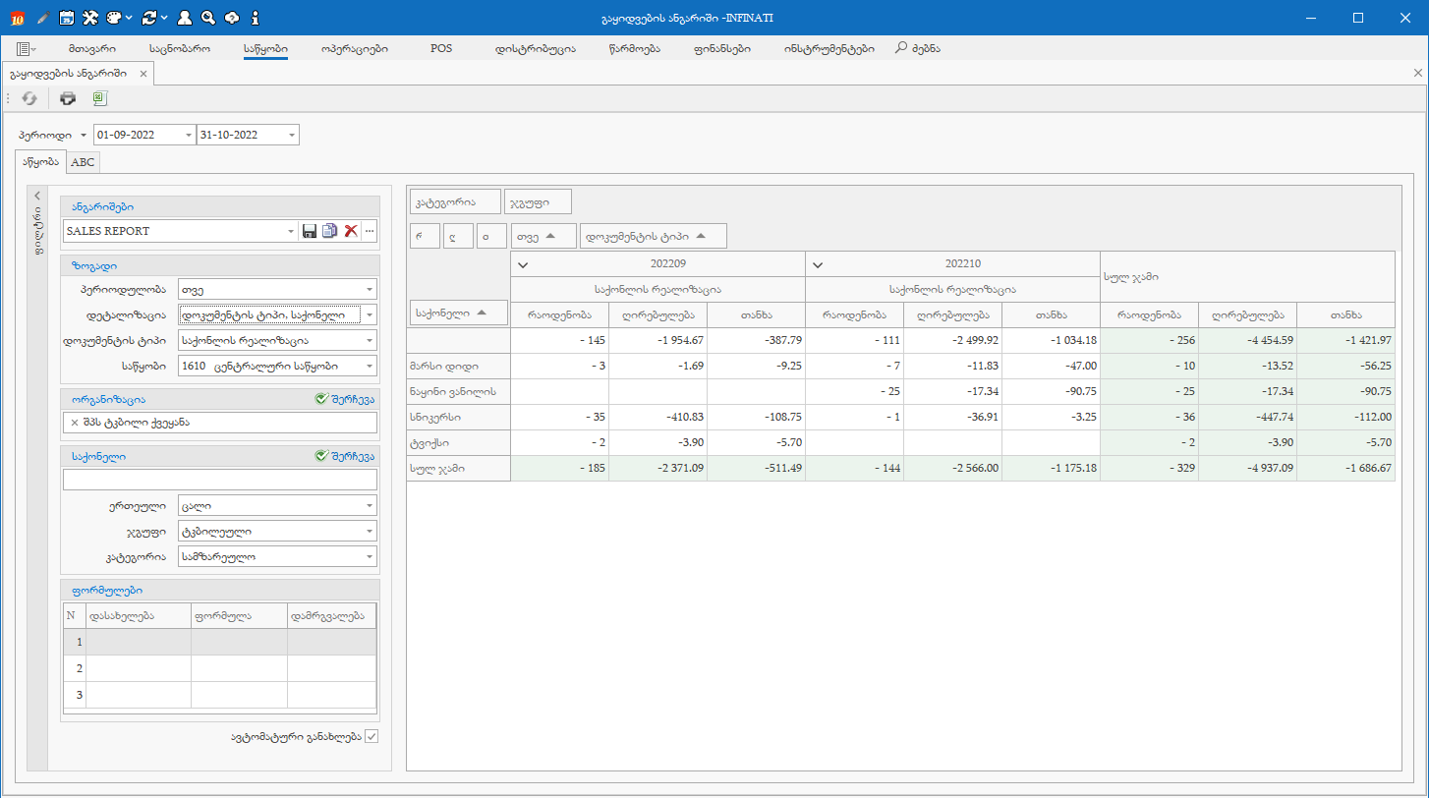The width and height of the screenshot is (1429, 798).
Task: Click the color palette theme icon
Action: pyautogui.click(x=114, y=18)
